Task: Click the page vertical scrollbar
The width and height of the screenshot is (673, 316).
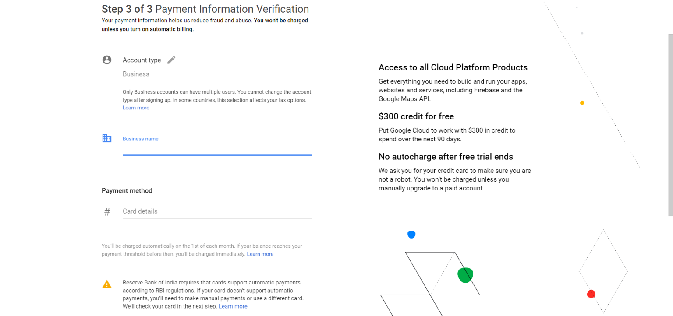Action: tap(670, 125)
